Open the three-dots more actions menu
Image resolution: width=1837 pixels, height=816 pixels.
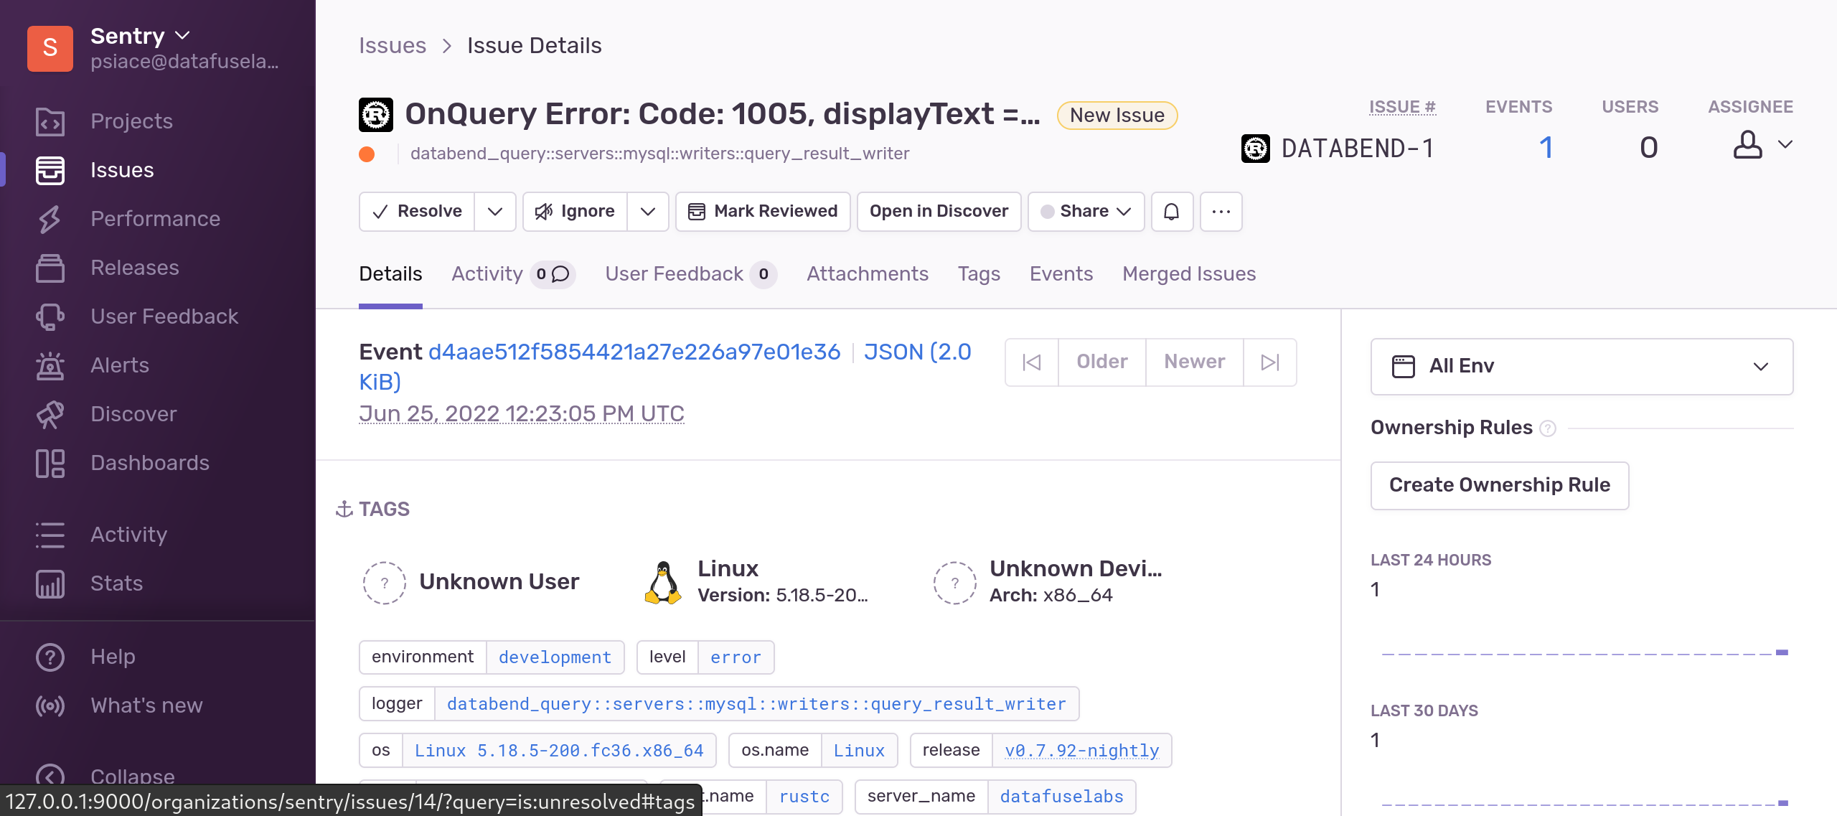pyautogui.click(x=1221, y=211)
